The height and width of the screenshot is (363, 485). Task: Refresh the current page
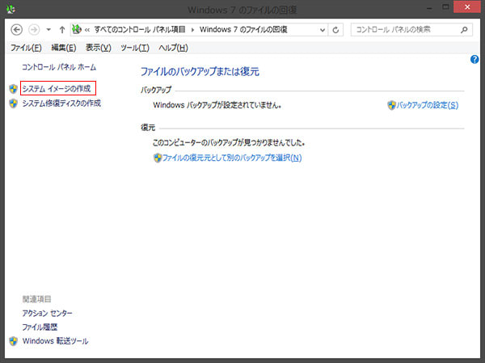click(x=335, y=30)
